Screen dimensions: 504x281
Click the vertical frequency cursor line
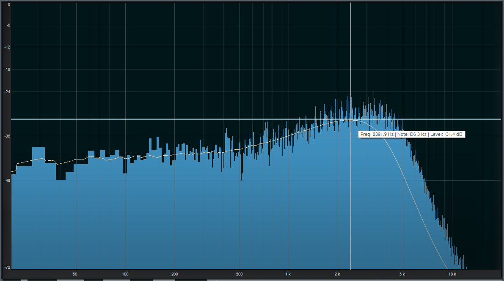350,136
